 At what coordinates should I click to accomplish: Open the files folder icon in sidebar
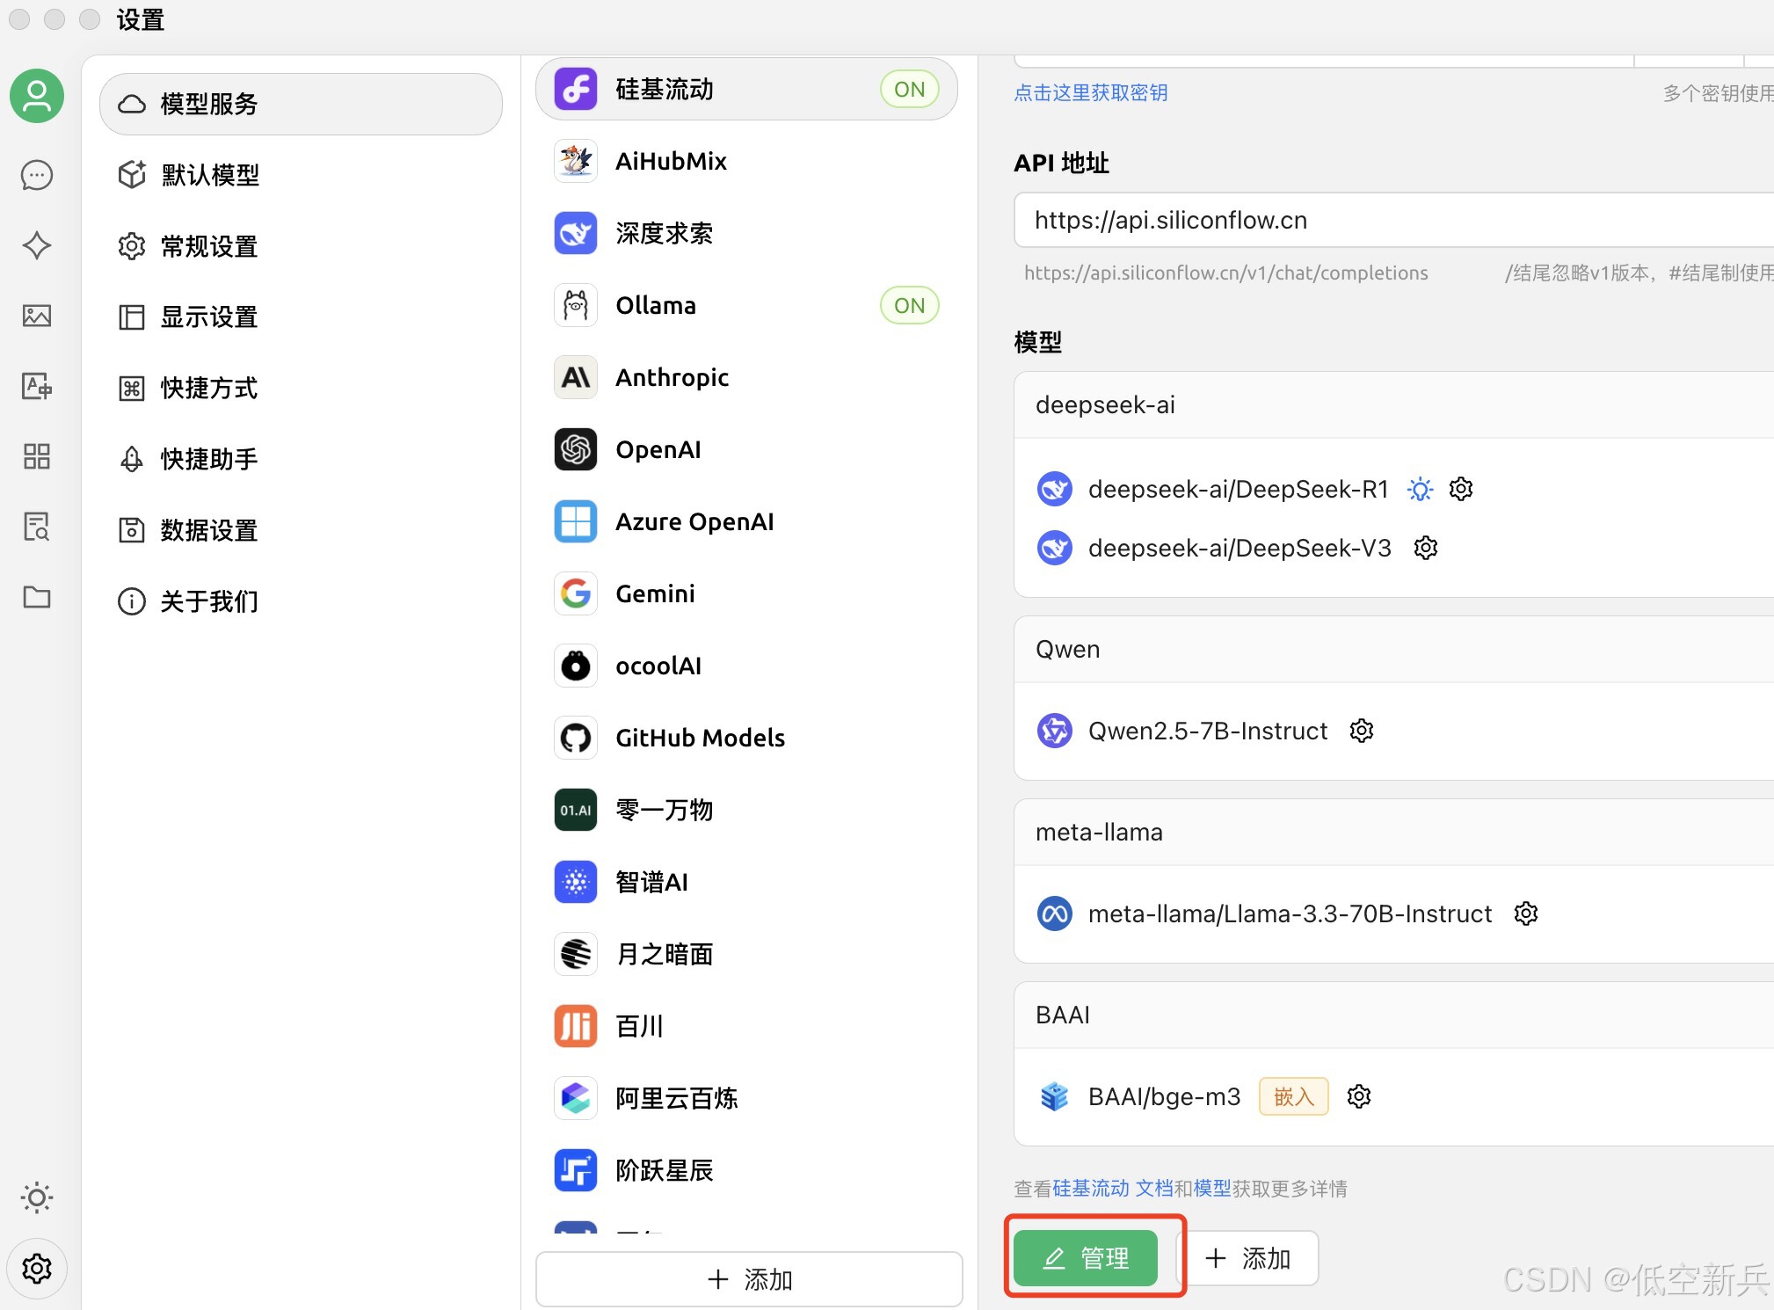36,597
